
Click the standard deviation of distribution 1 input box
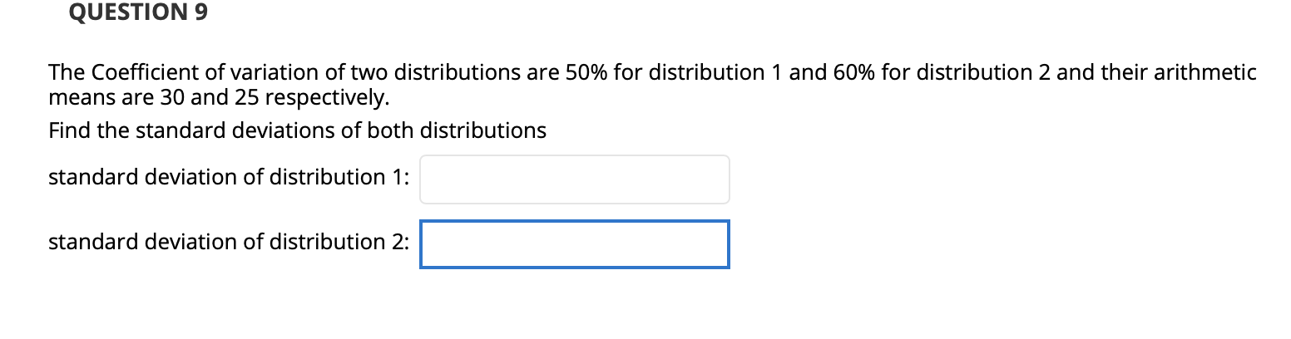click(574, 179)
